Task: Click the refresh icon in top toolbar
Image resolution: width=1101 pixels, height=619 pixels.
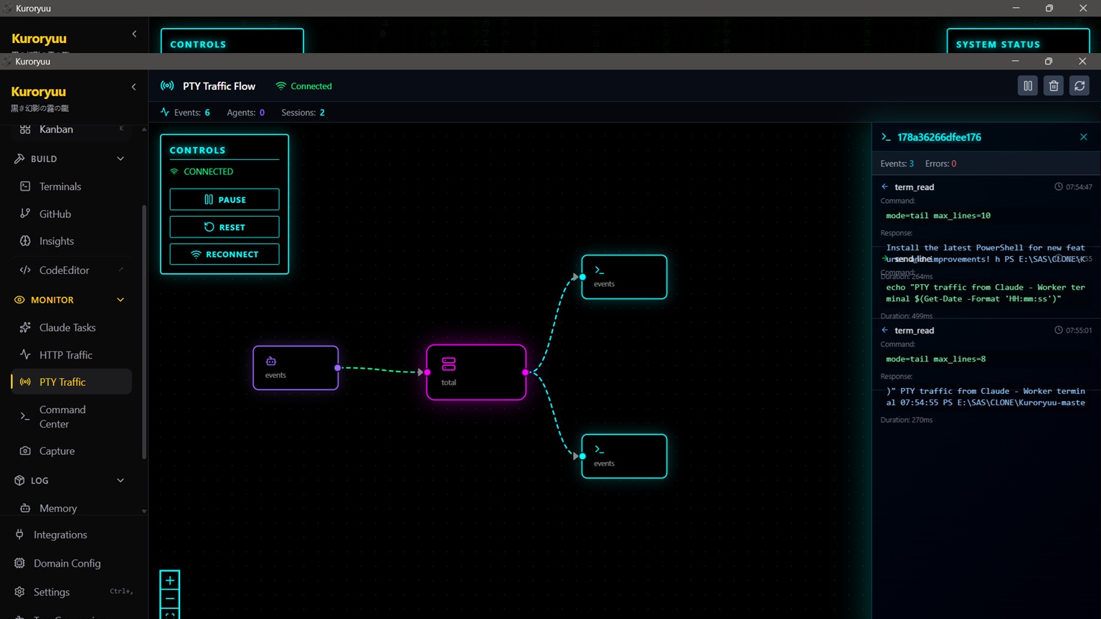Action: (x=1079, y=86)
